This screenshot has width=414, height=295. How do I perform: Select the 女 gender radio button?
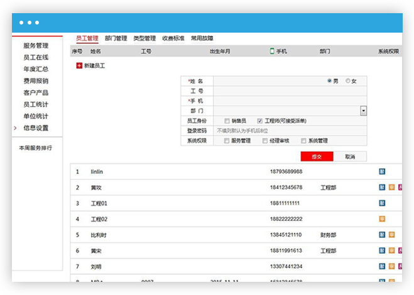click(x=348, y=81)
